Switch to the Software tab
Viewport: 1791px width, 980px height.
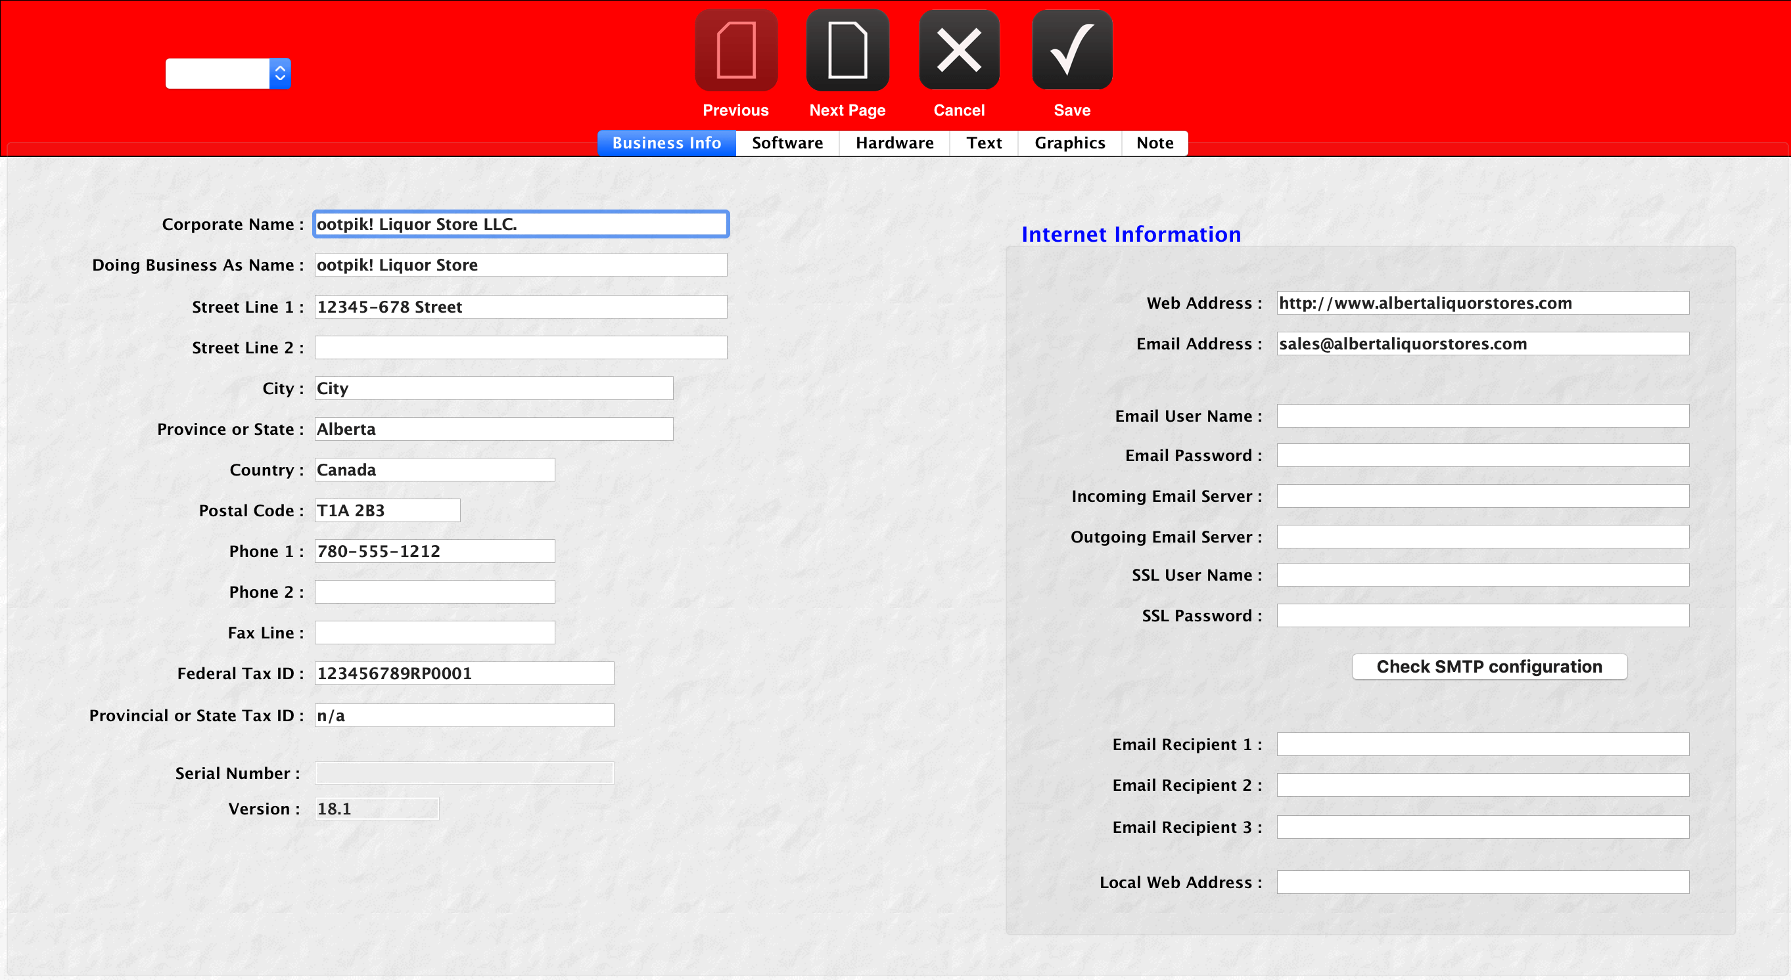point(787,143)
